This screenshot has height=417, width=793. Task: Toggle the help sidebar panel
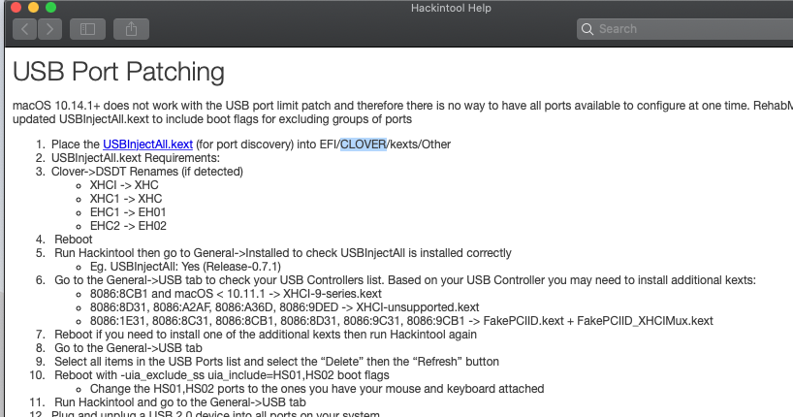[87, 29]
